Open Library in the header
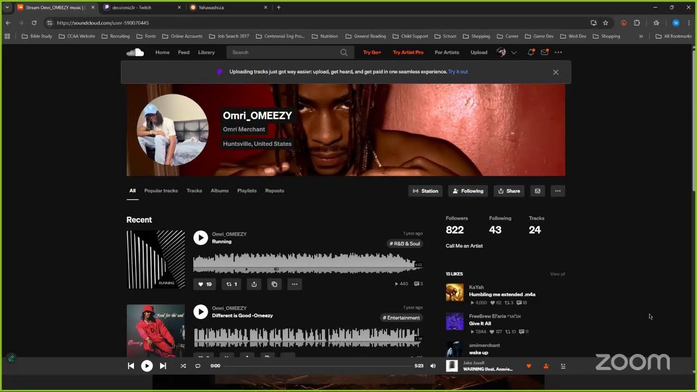697x392 pixels. tap(206, 52)
